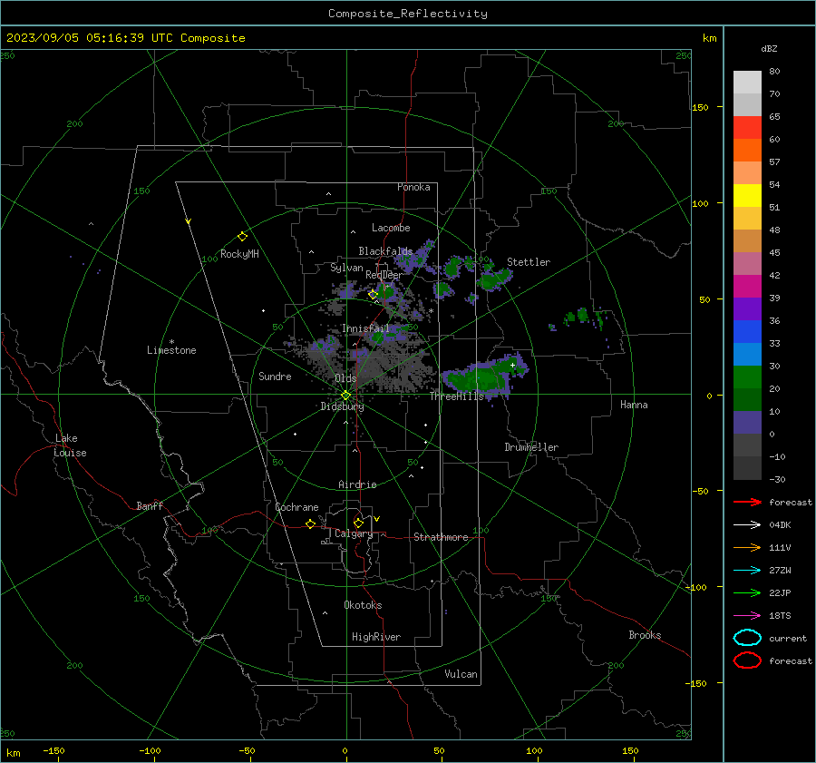Select the orange 111V arrow symbol
Image resolution: width=816 pixels, height=763 pixels.
(747, 547)
